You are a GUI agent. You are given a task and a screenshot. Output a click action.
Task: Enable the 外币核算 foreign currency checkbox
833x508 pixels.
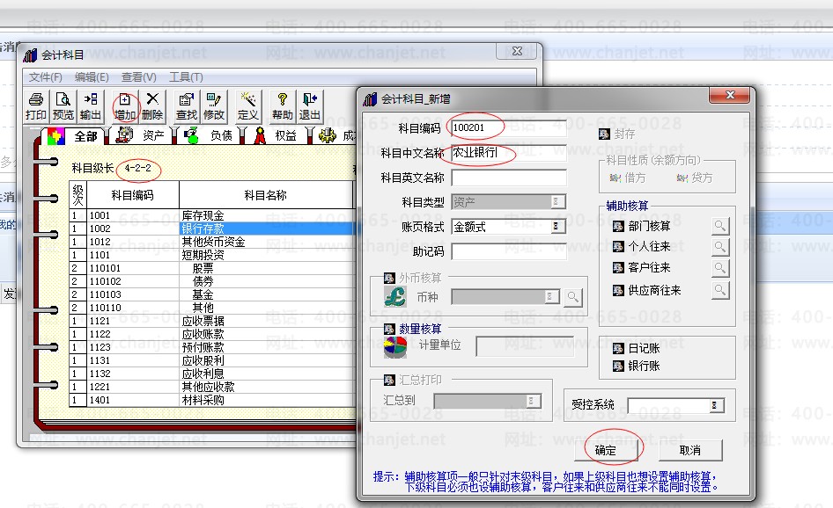(x=389, y=278)
